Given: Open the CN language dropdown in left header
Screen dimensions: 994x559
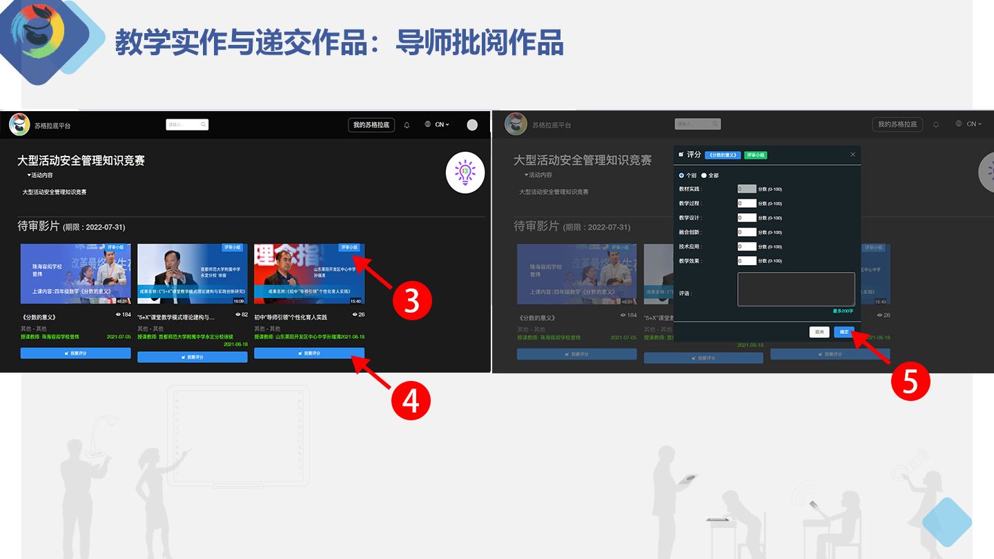Looking at the screenshot, I should (x=442, y=125).
